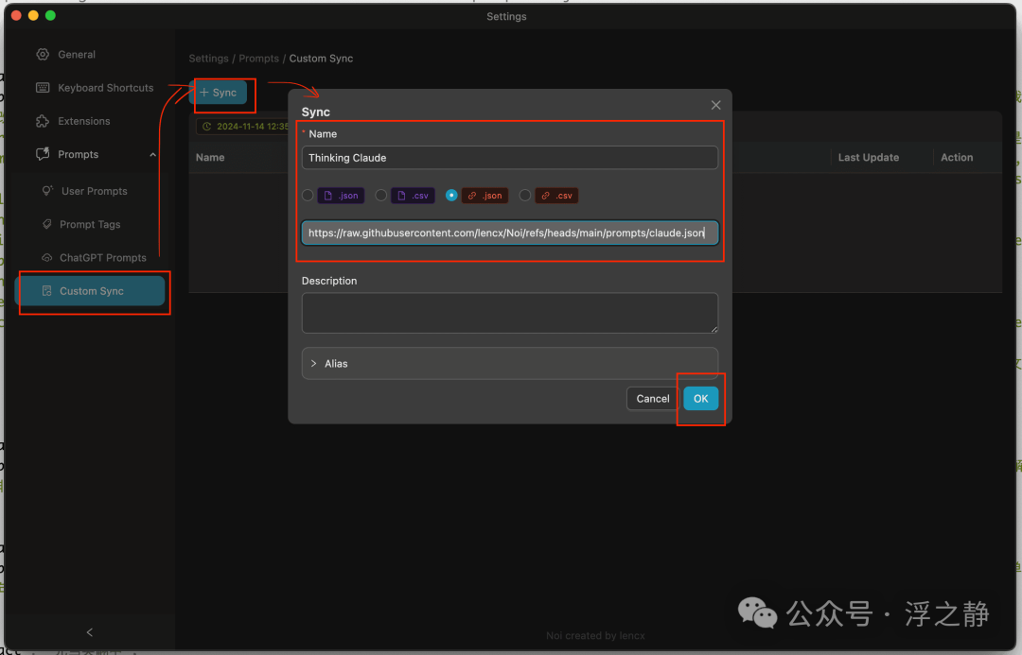Viewport: 1022px width, 655px height.
Task: Click the Extensions puzzle piece icon
Action: click(43, 121)
